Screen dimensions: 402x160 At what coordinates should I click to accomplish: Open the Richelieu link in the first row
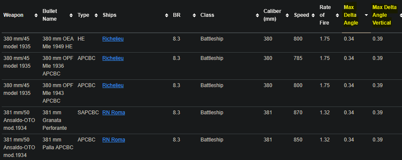pyautogui.click(x=113, y=39)
